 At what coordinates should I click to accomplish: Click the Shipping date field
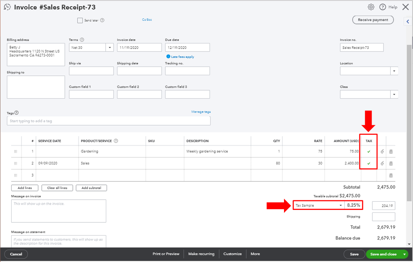pos(139,71)
